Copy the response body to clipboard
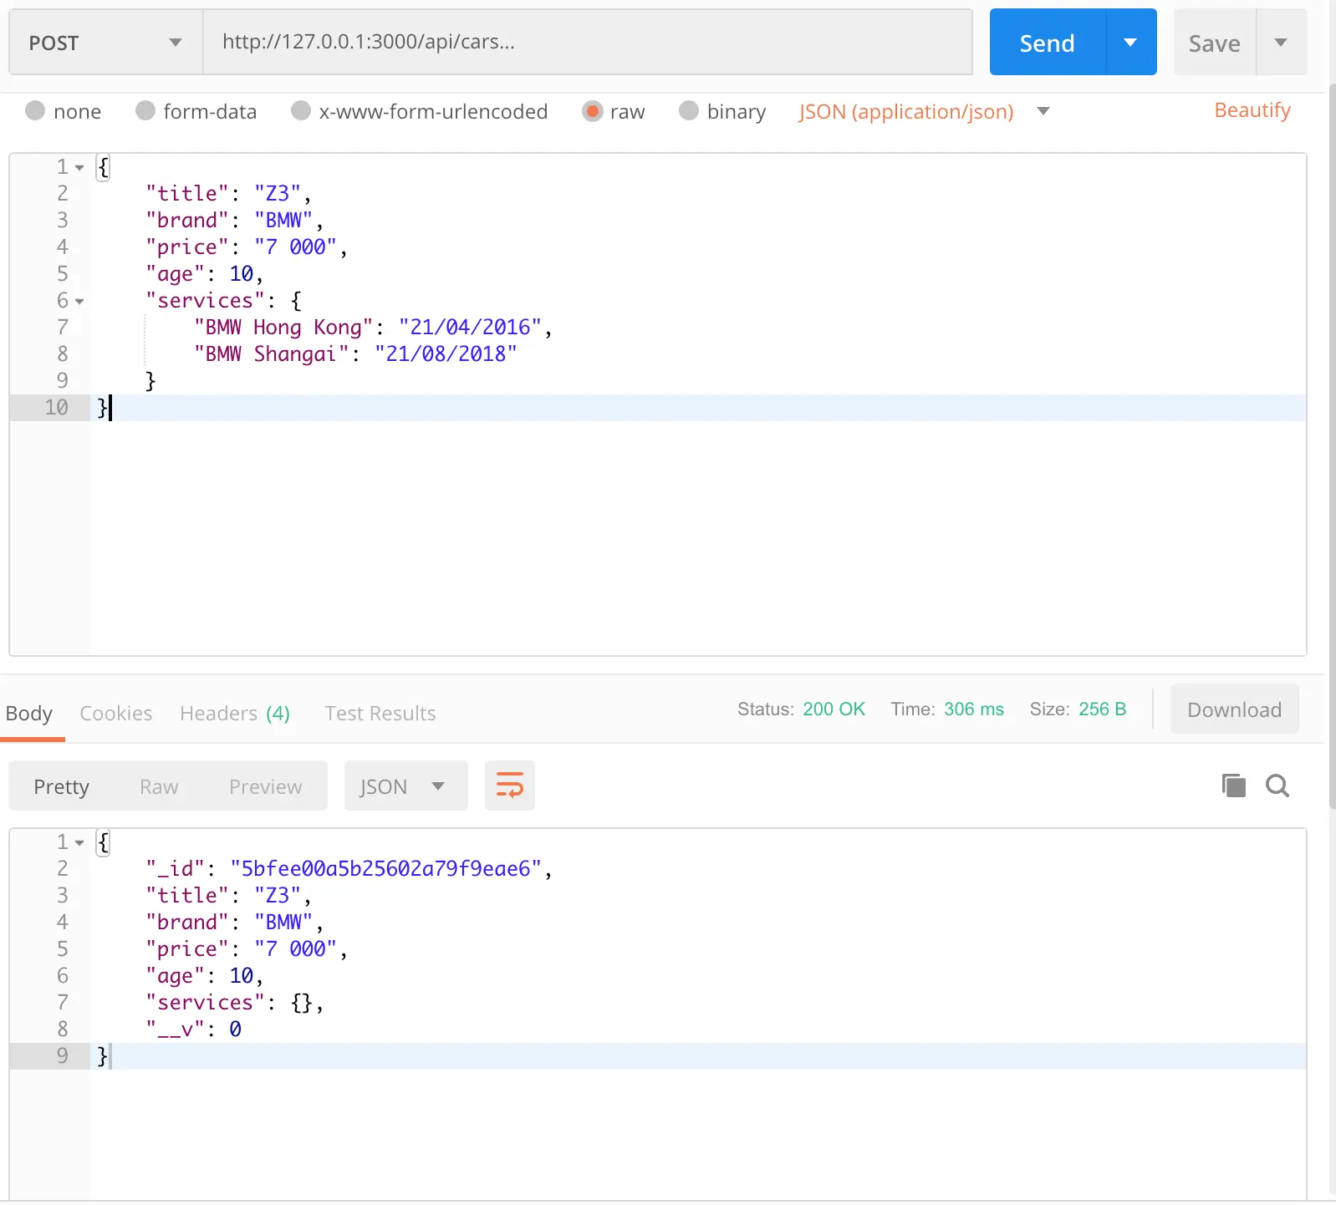Screen dimensions: 1336x1205 [x=1233, y=786]
